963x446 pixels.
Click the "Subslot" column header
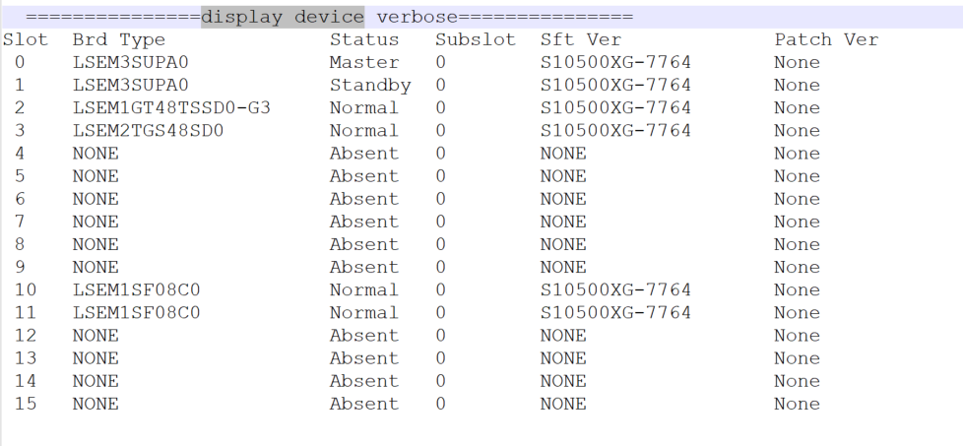[476, 39]
